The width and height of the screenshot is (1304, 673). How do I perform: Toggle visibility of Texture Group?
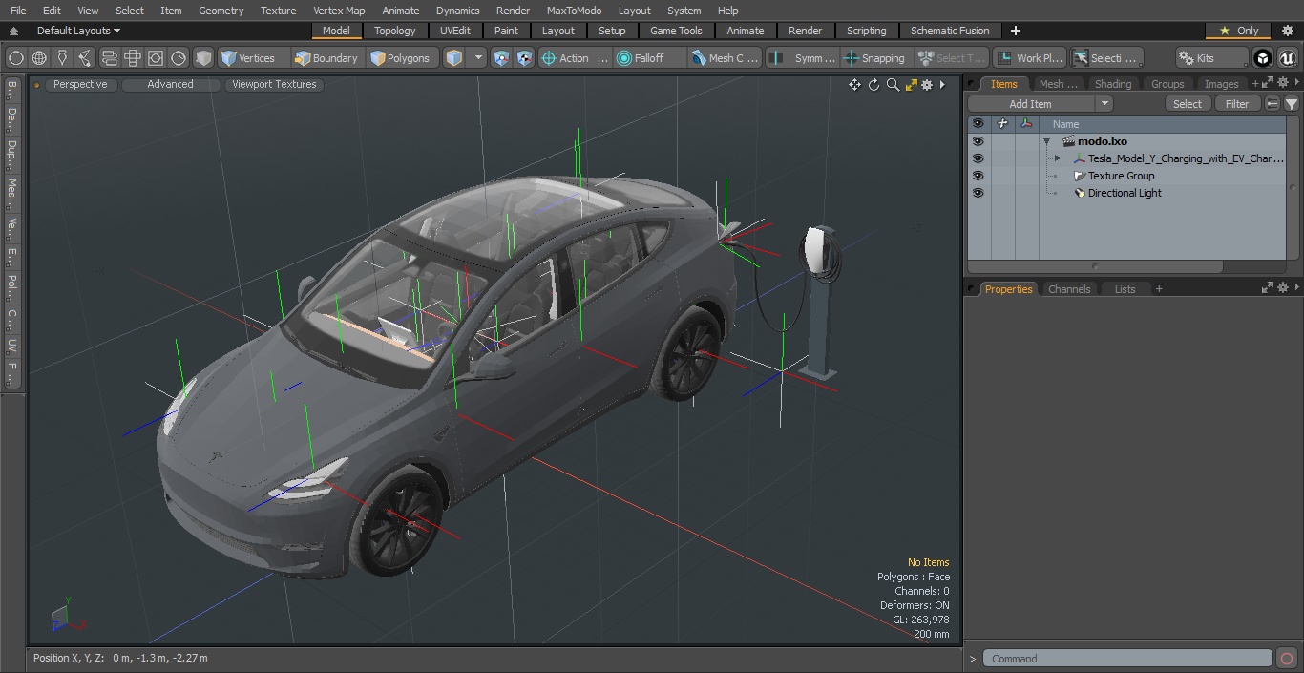pyautogui.click(x=978, y=176)
